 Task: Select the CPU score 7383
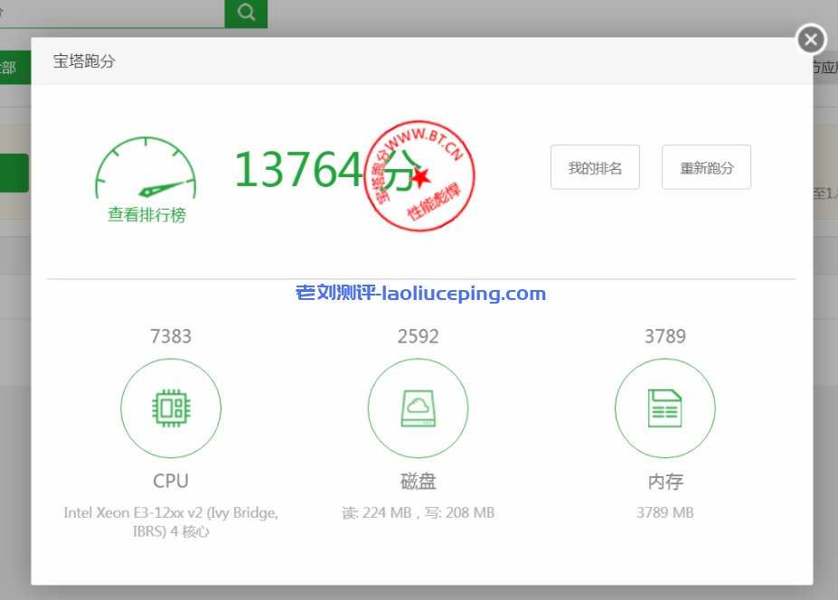coord(171,336)
